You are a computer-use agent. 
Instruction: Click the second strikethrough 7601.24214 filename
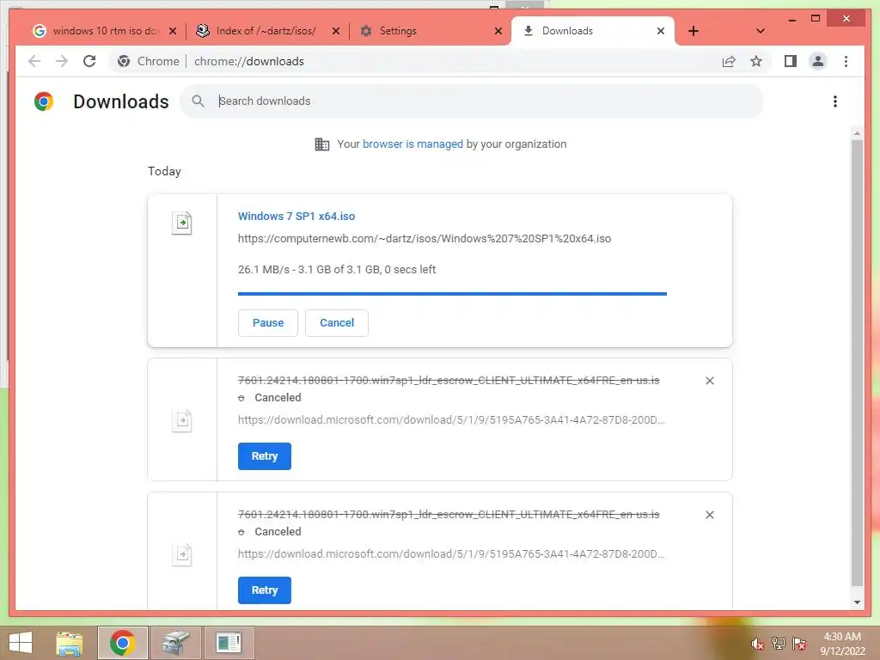[x=449, y=515]
